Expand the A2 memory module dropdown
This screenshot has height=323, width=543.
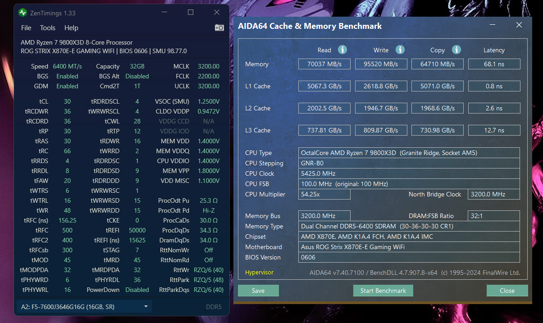pos(84,307)
